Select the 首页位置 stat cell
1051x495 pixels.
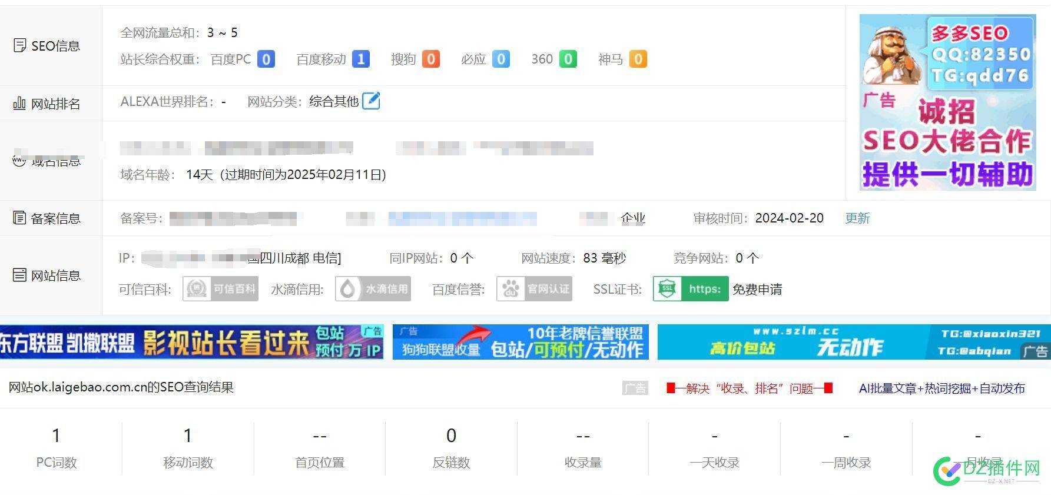click(320, 448)
